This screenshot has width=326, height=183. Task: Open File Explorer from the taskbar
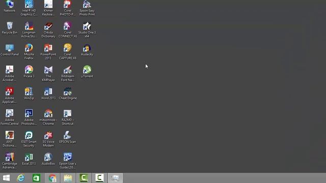pyautogui.click(x=68, y=178)
